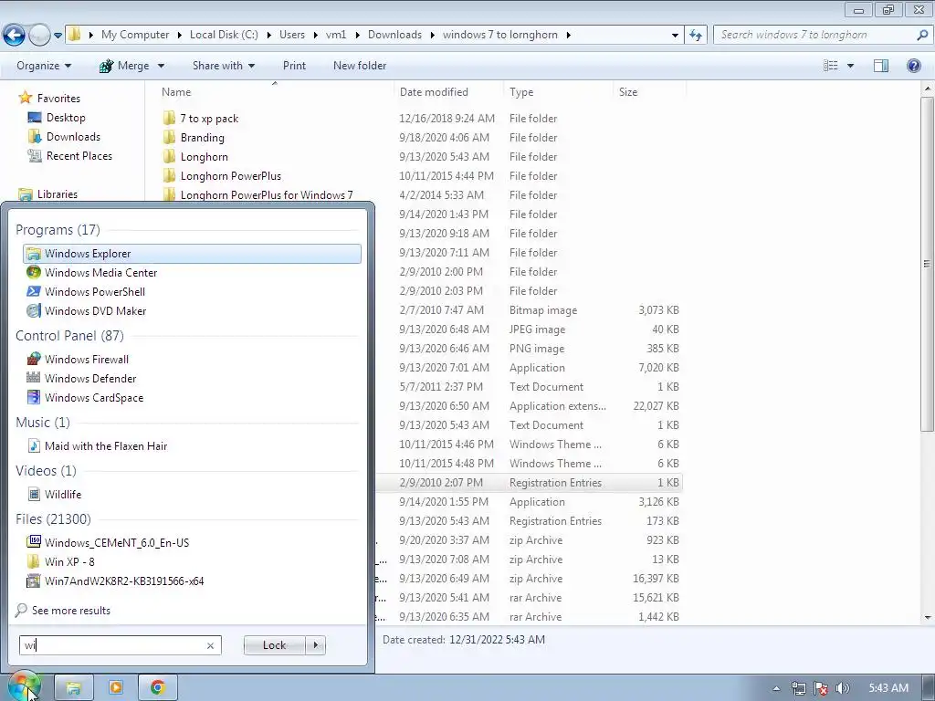
Task: Click the start menu search field
Action: (113, 645)
